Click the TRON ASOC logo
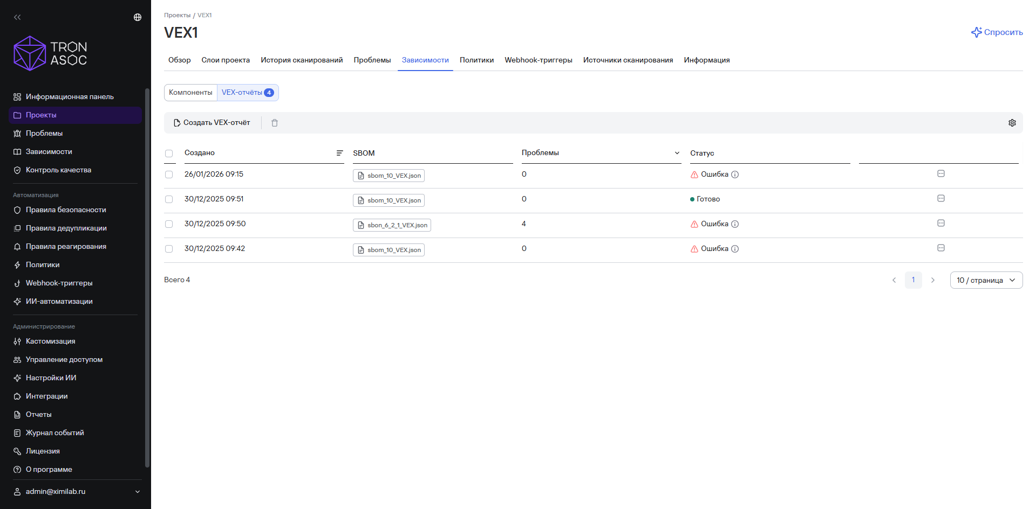Screen dimensions: 1036x509 50,53
